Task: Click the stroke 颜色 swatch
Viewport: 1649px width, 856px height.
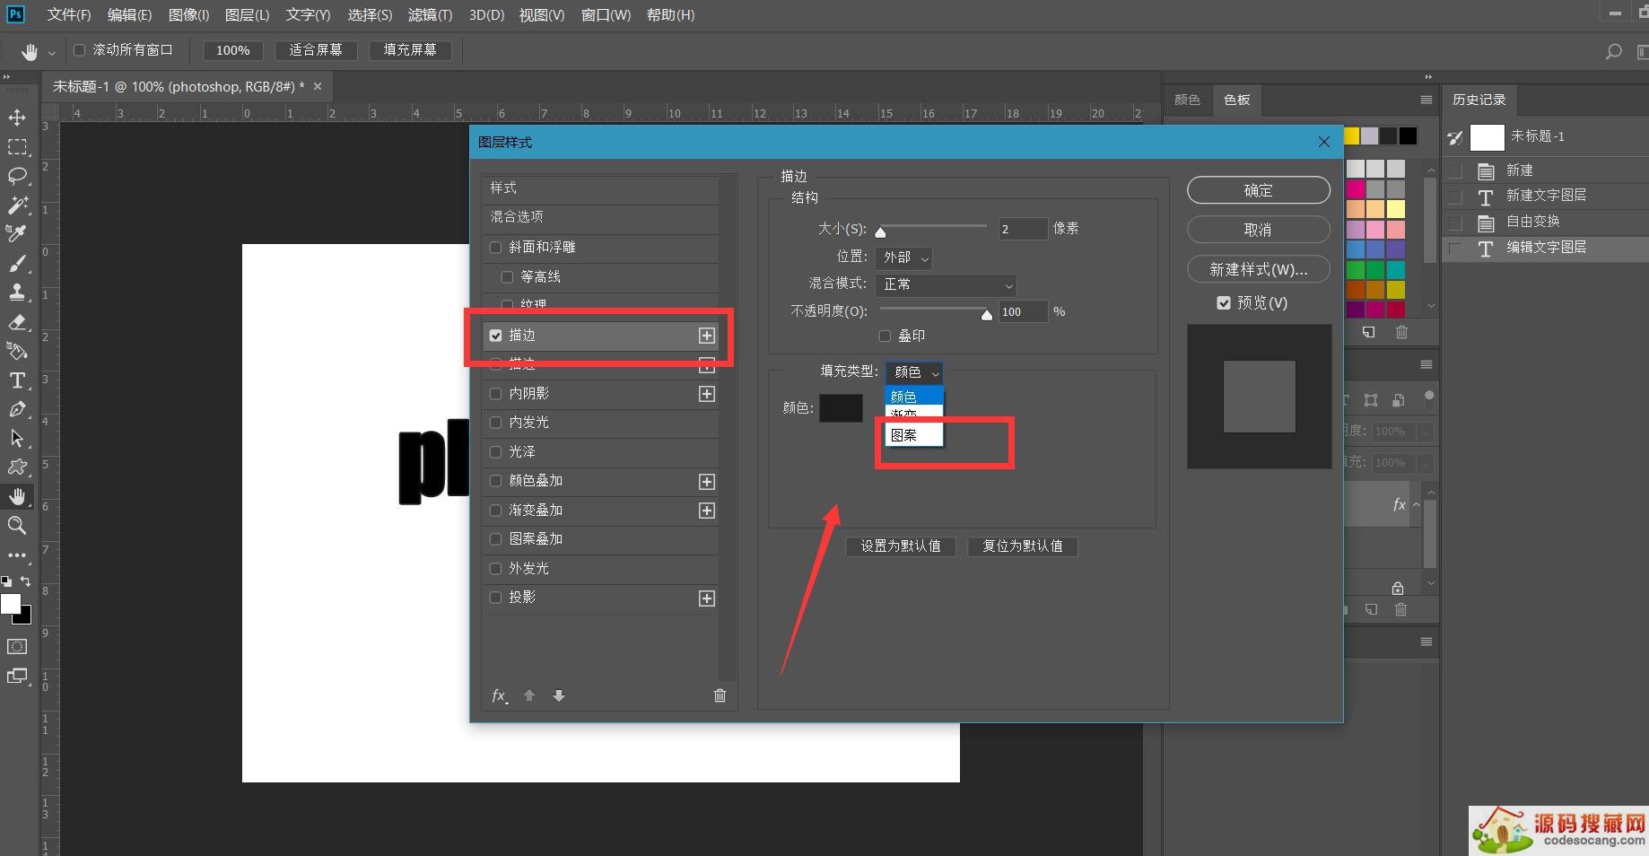Action: click(x=841, y=407)
